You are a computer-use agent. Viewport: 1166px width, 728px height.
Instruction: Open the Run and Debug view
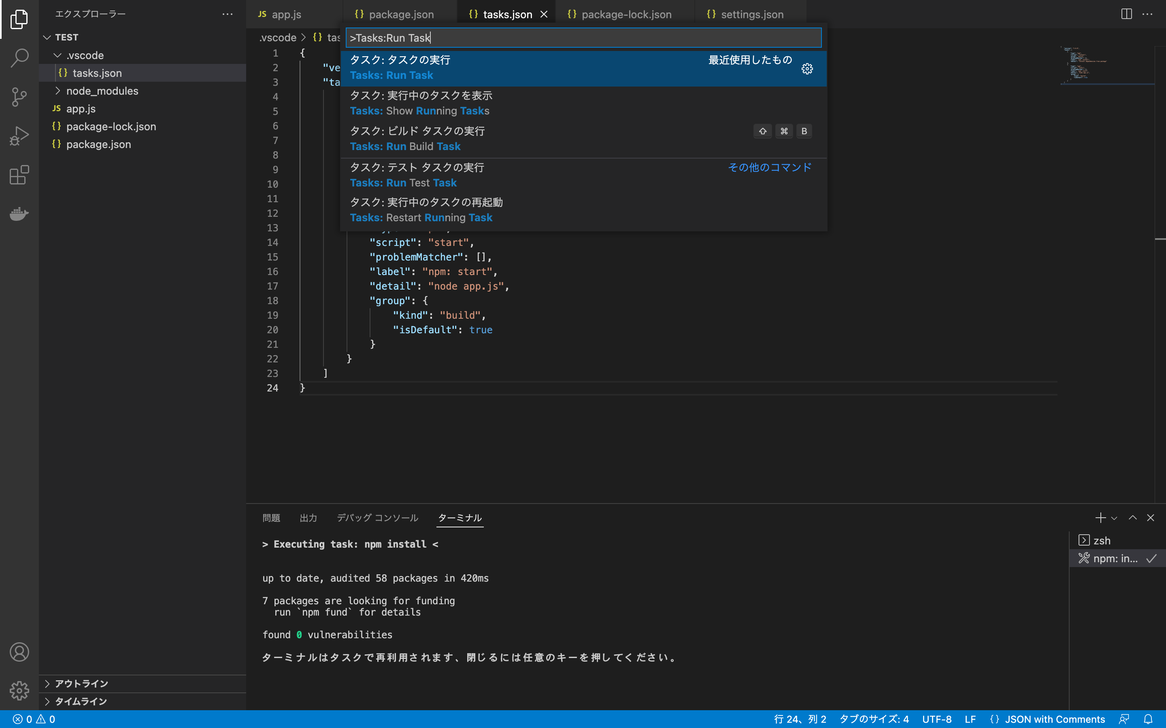click(19, 135)
